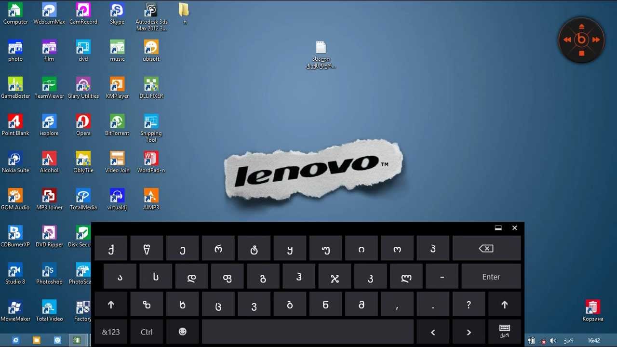
Task: Switch keyboard to &123 symbols layout
Action: (x=111, y=332)
